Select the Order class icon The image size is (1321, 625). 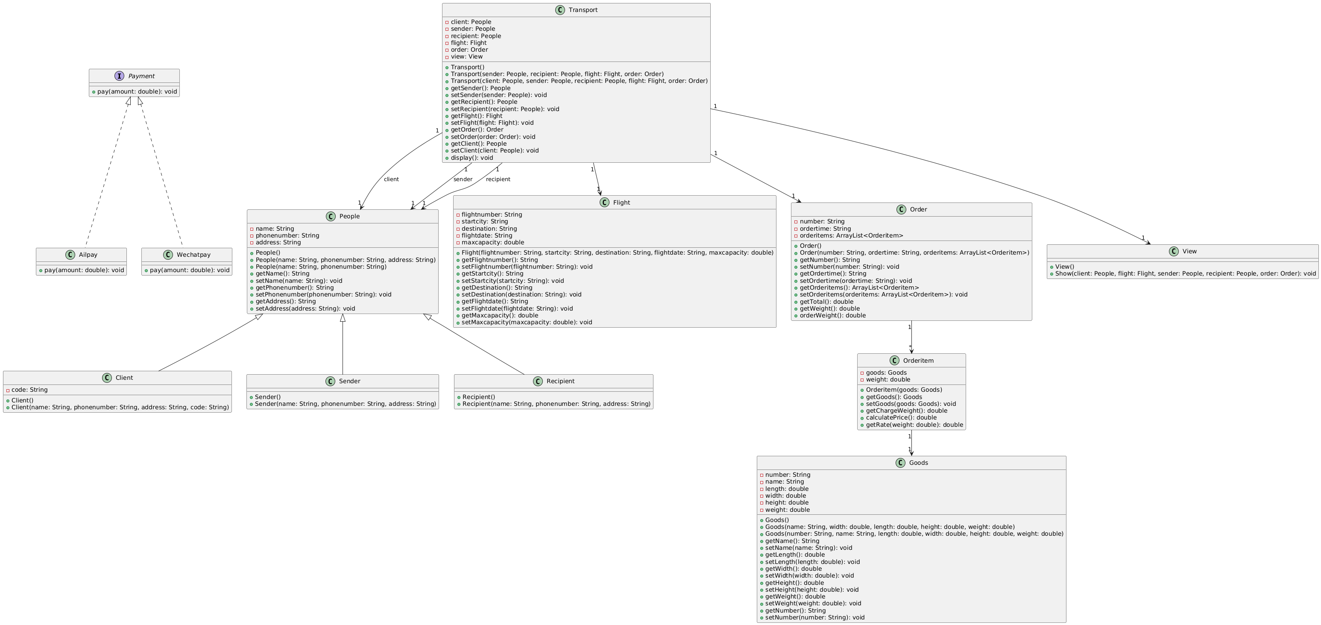click(901, 209)
